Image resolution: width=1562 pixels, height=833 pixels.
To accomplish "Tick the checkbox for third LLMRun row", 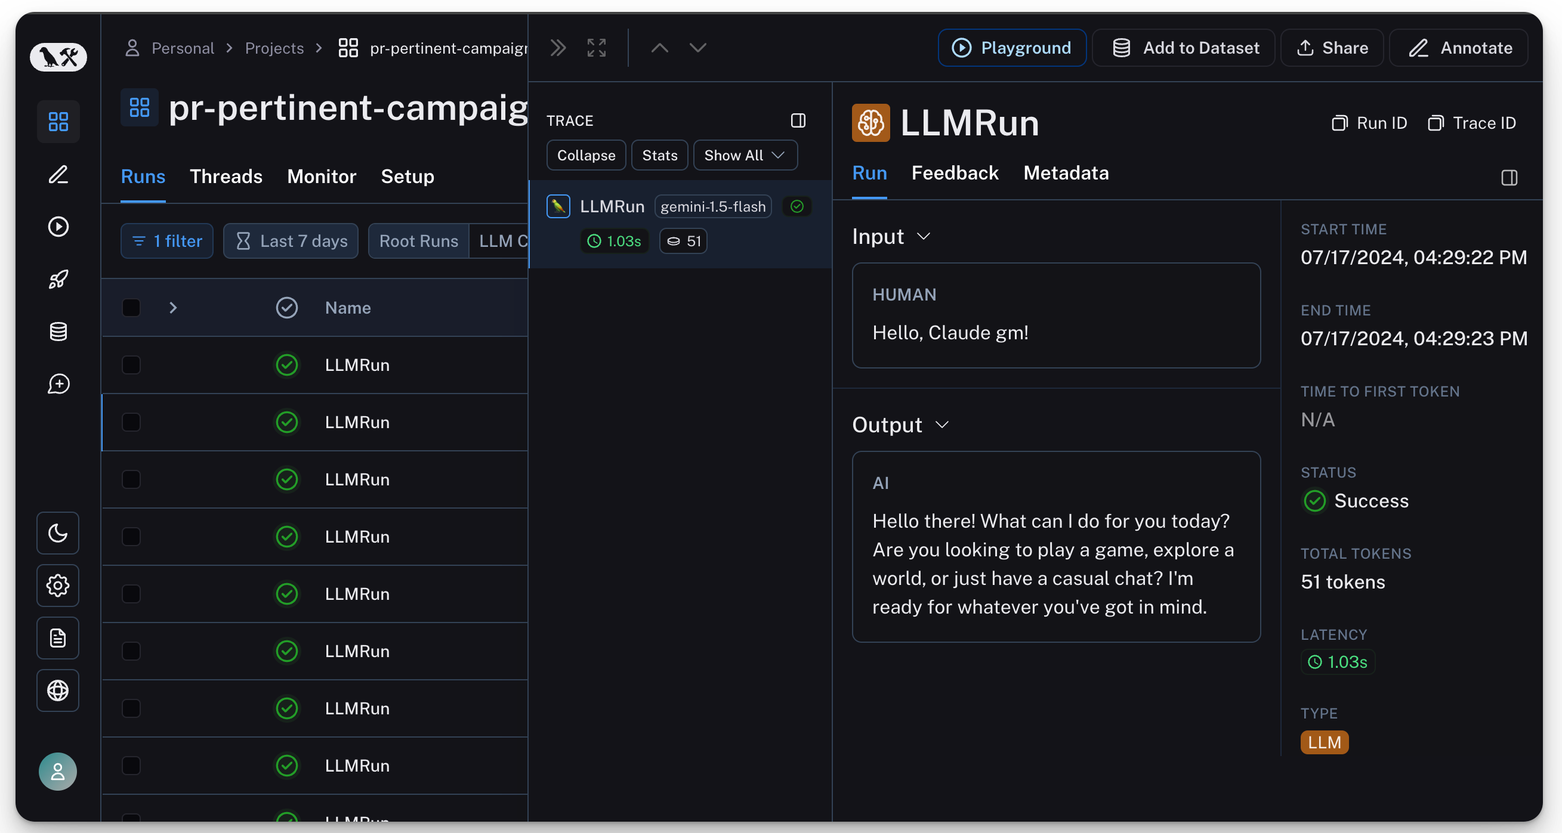I will [x=131, y=479].
